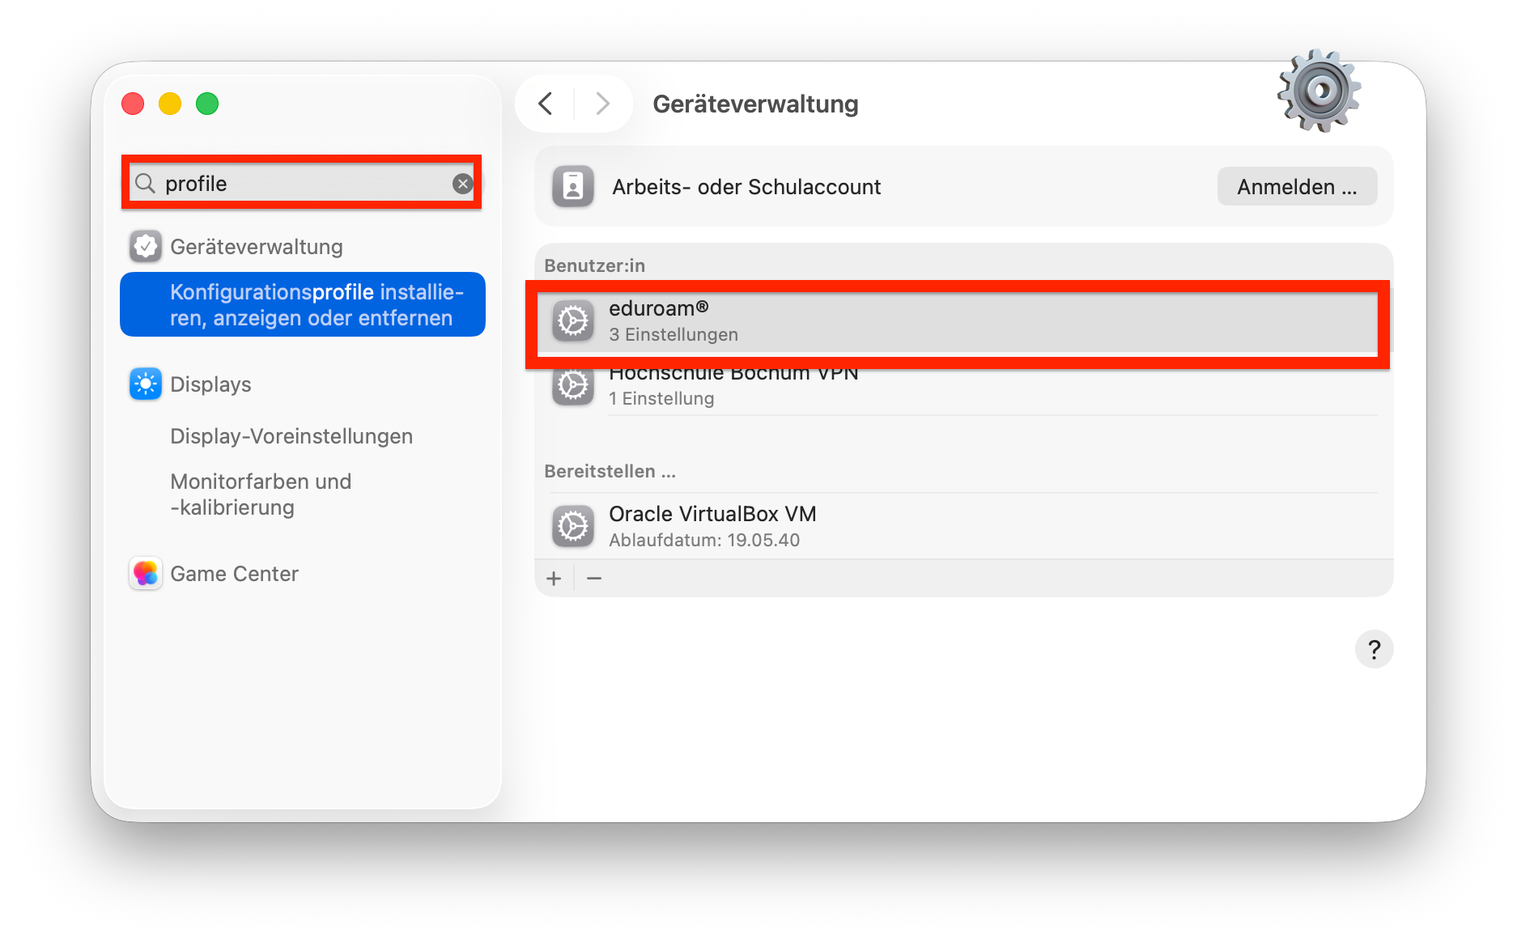The image size is (1517, 942).
Task: Click the back navigation chevron
Action: (x=546, y=104)
